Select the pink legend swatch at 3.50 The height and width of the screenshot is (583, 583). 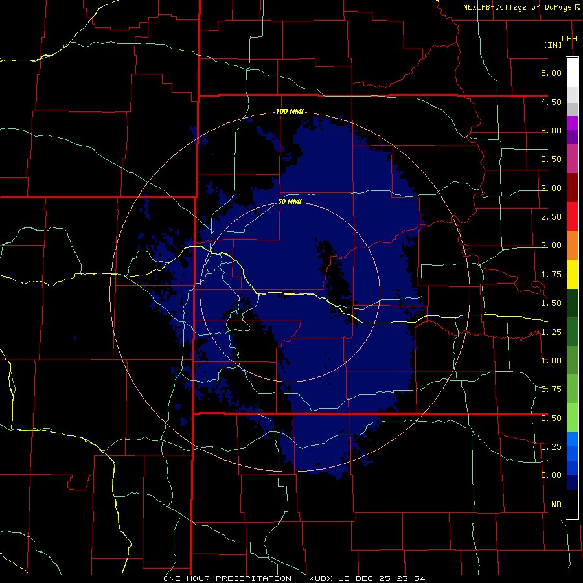pyautogui.click(x=572, y=159)
